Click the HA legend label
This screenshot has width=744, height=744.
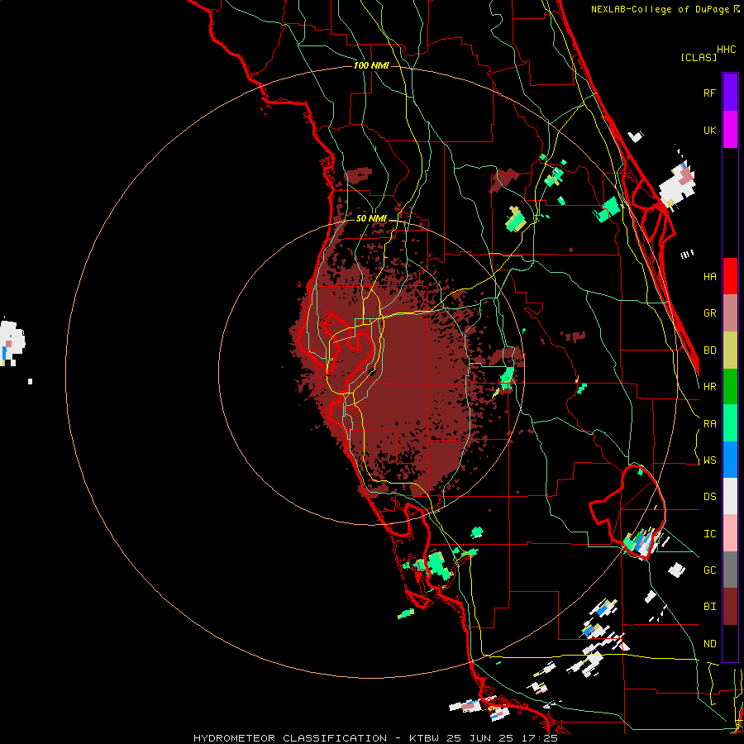709,276
